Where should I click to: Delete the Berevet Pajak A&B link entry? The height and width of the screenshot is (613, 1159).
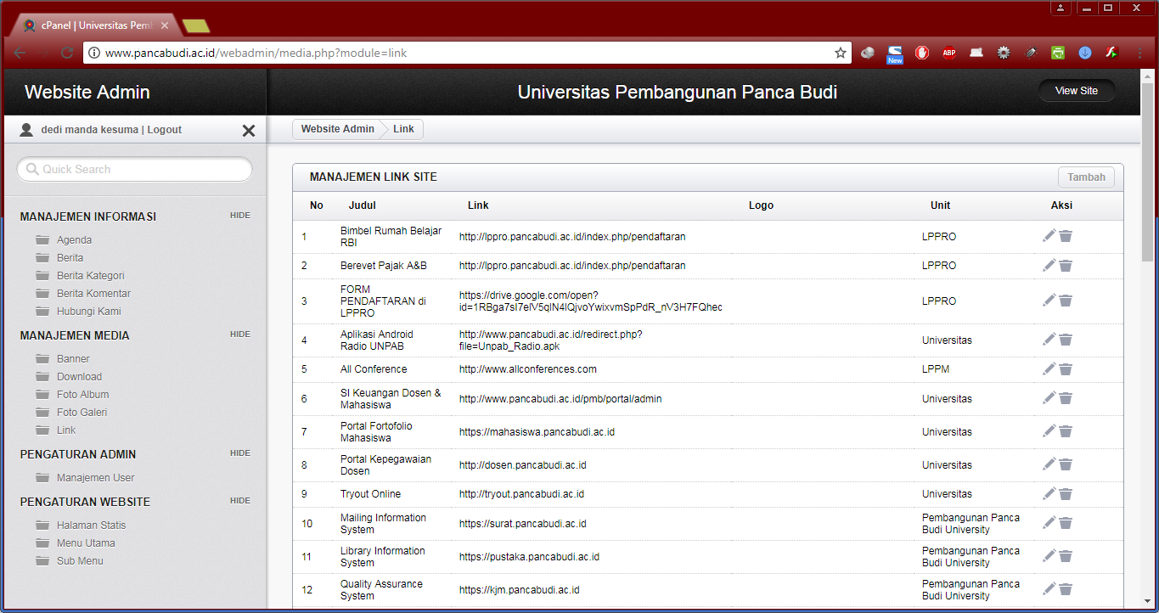[x=1066, y=266]
